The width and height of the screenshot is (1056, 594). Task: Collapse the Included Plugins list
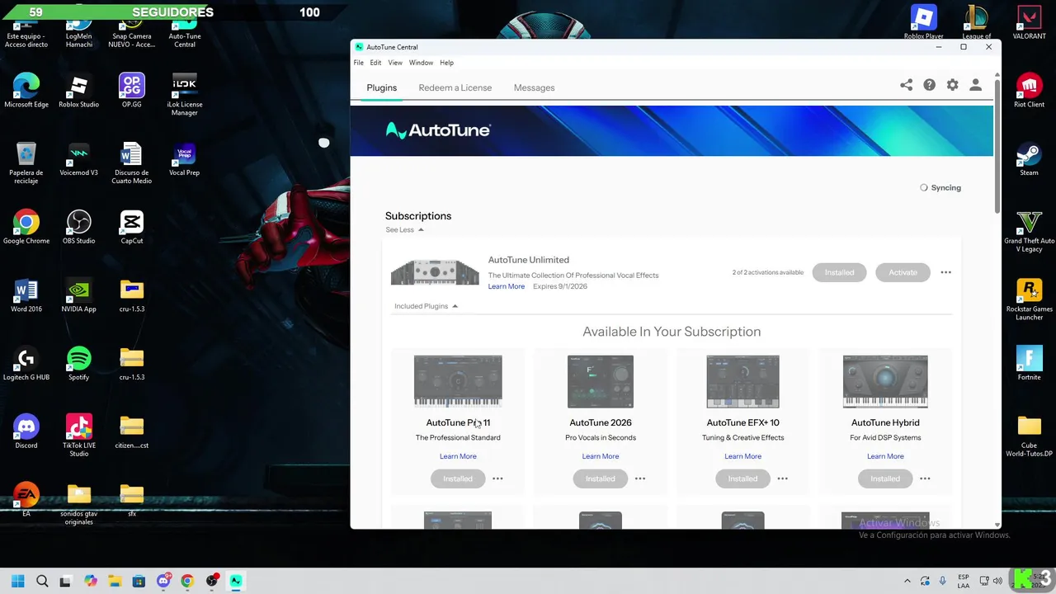[426, 306]
